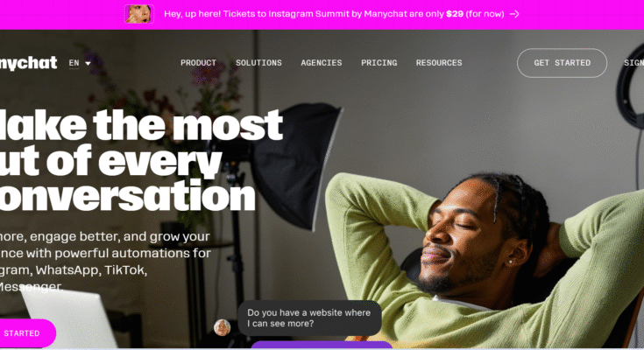Click the face thumbnail in the top banner
The width and height of the screenshot is (644, 350).
coord(139,14)
